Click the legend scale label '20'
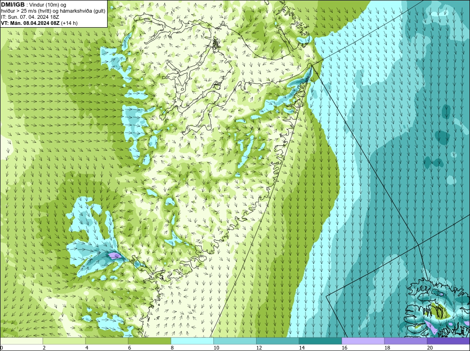Viewport: 470px width, 351px height. [x=430, y=348]
